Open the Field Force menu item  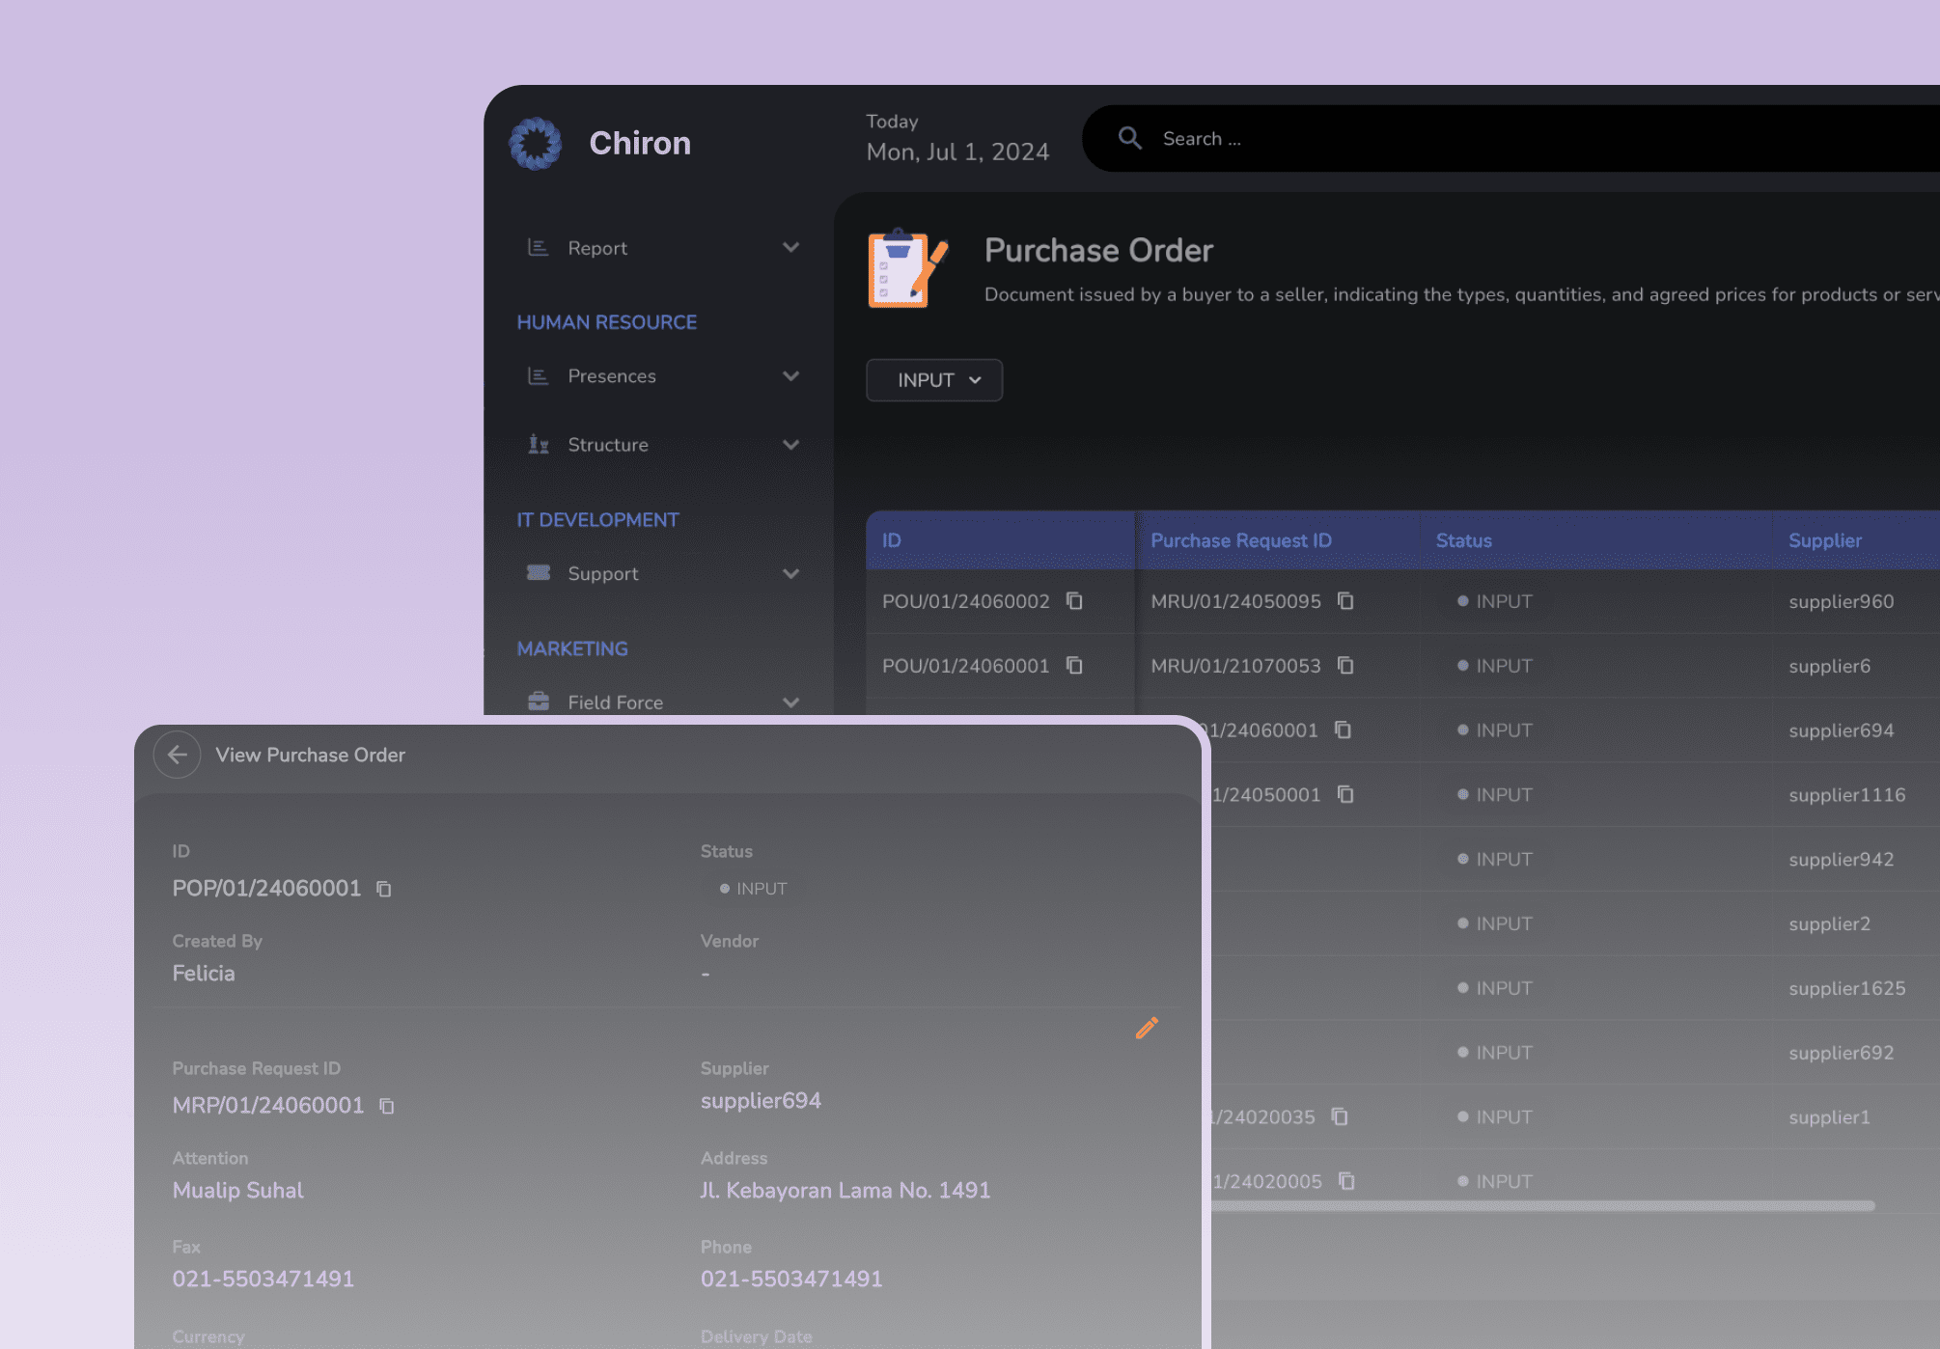615,702
